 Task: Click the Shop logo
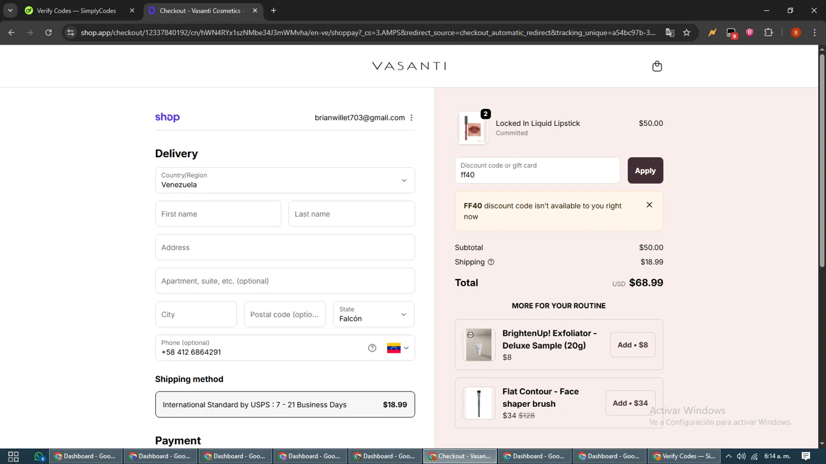(x=167, y=117)
